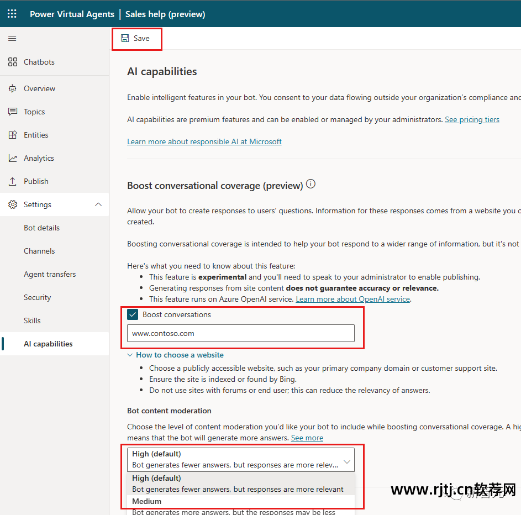
Task: Open the See pricing tiers link
Action: 472,119
